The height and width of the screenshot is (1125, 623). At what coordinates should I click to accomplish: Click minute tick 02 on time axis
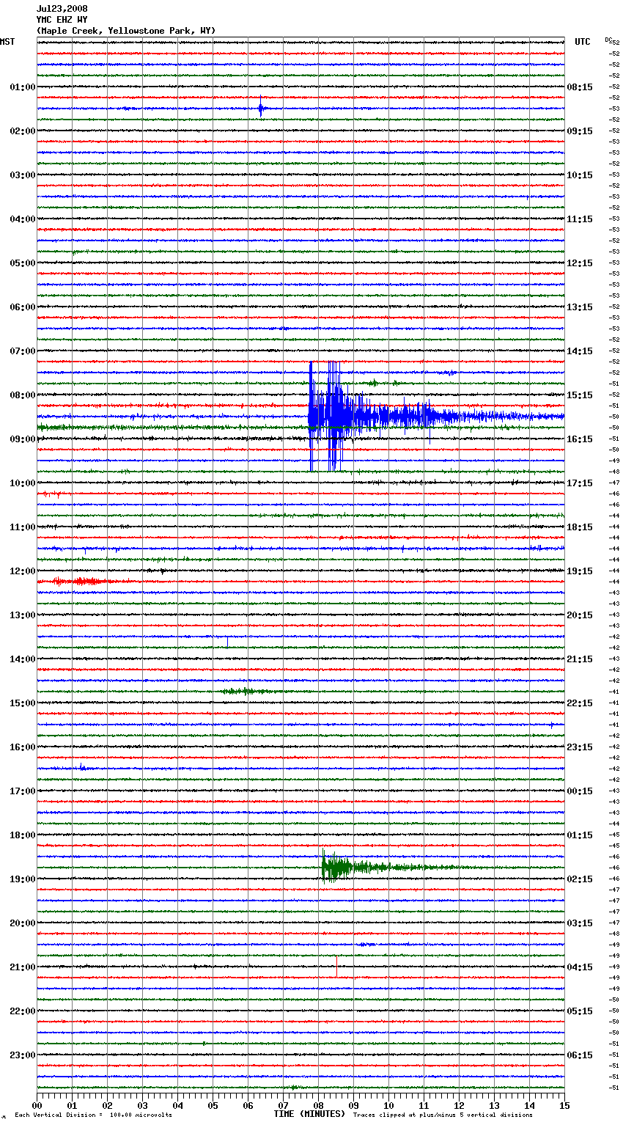(108, 1106)
